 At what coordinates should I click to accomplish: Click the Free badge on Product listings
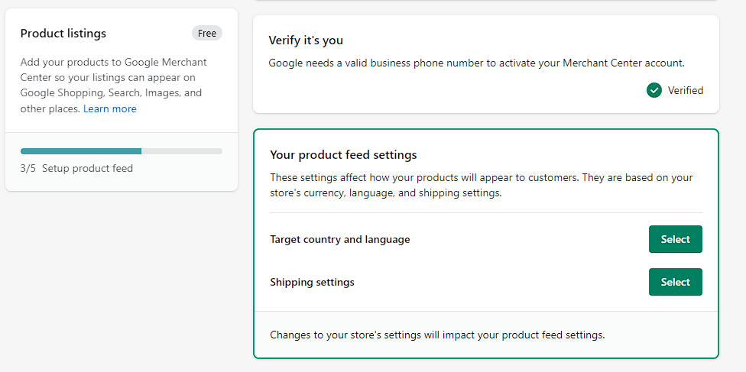pos(207,34)
